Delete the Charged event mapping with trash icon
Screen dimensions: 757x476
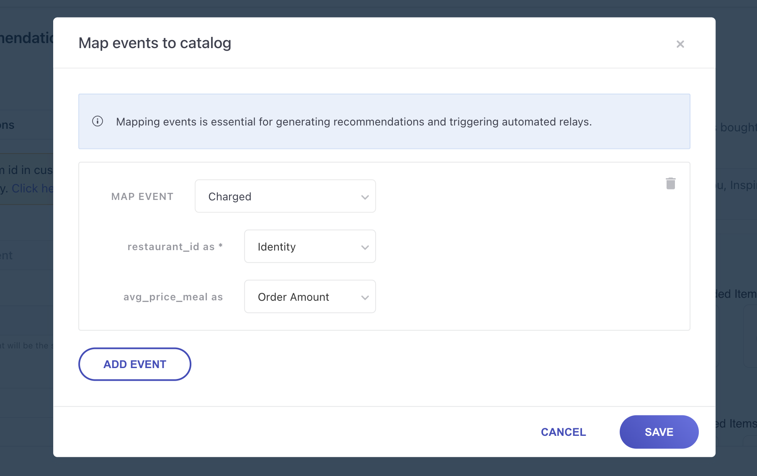pyautogui.click(x=670, y=183)
